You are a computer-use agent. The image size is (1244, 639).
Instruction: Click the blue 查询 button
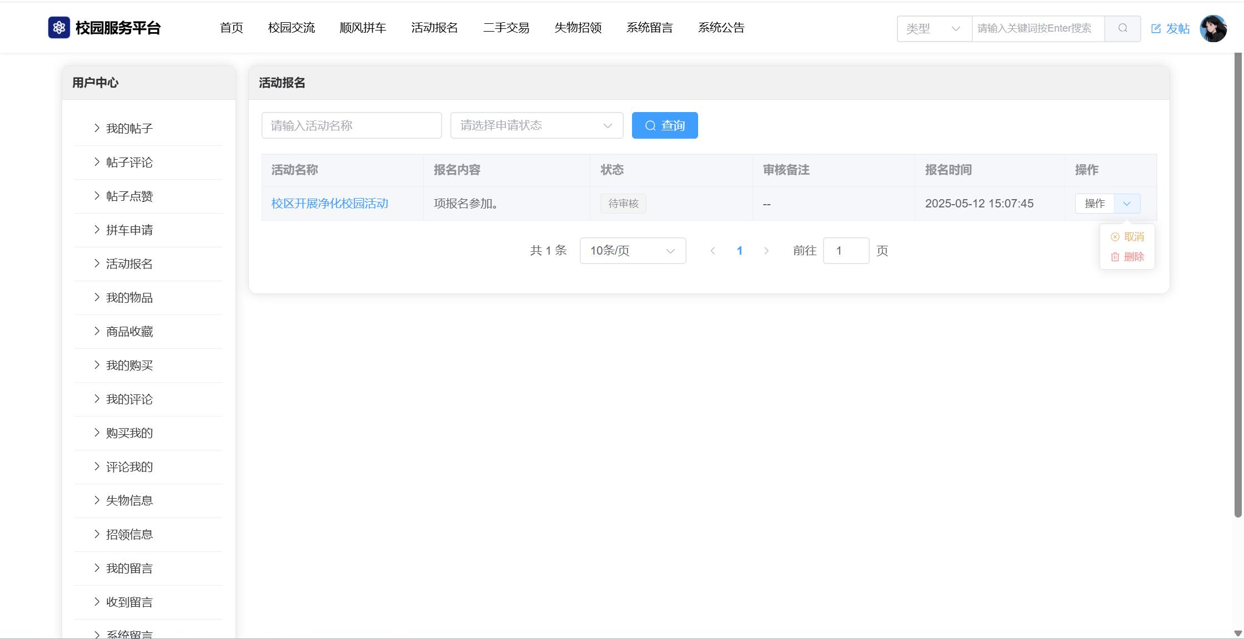pos(665,125)
